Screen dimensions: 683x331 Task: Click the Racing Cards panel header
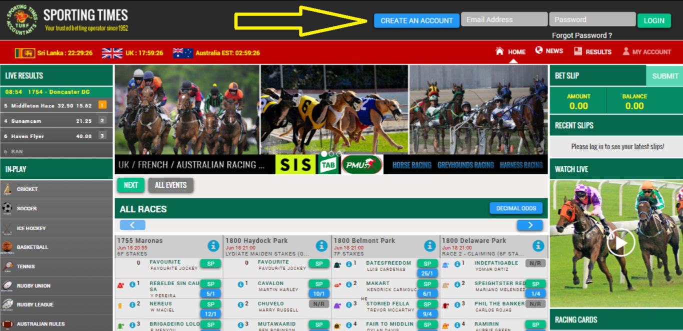tap(616, 320)
